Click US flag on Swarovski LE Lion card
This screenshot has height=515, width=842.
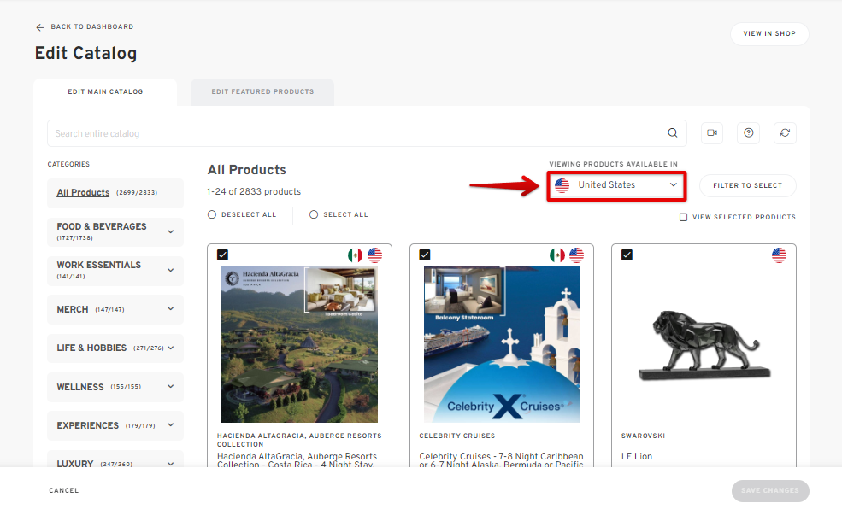(780, 255)
